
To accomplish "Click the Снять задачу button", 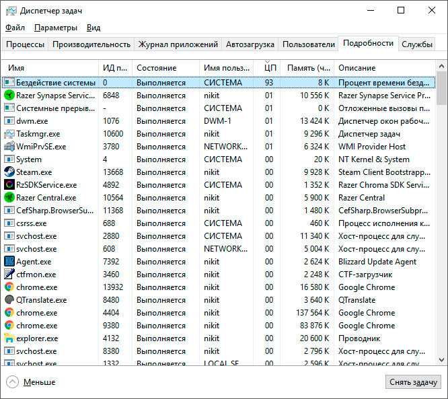I will pyautogui.click(x=413, y=382).
